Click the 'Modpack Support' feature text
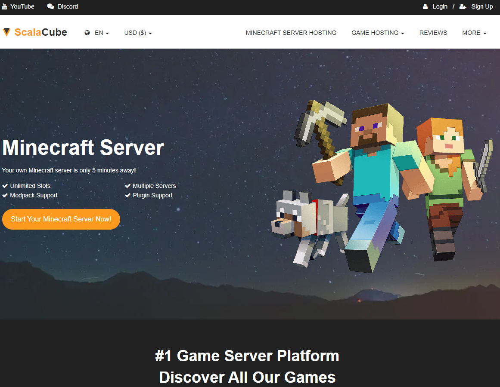Viewport: 500px width, 387px height. 34,195
